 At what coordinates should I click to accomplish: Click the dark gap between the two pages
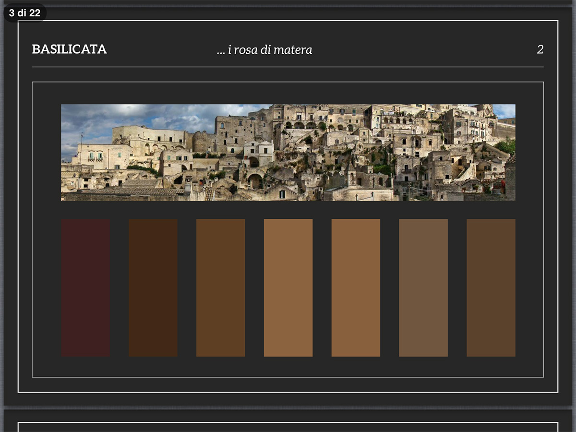pos(288,408)
